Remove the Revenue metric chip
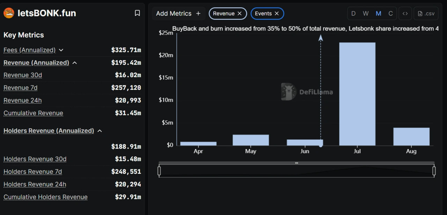The image size is (447, 215). click(240, 14)
